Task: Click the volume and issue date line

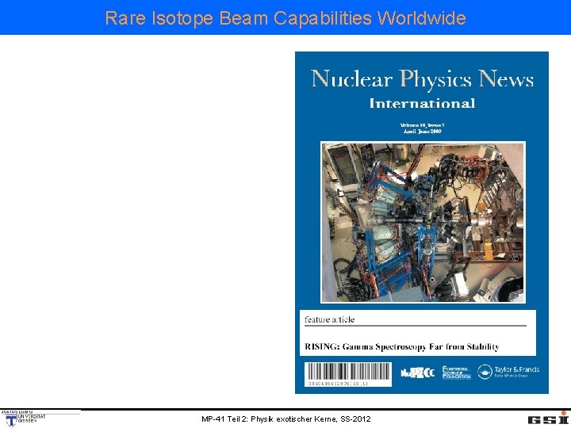Action: click(422, 128)
